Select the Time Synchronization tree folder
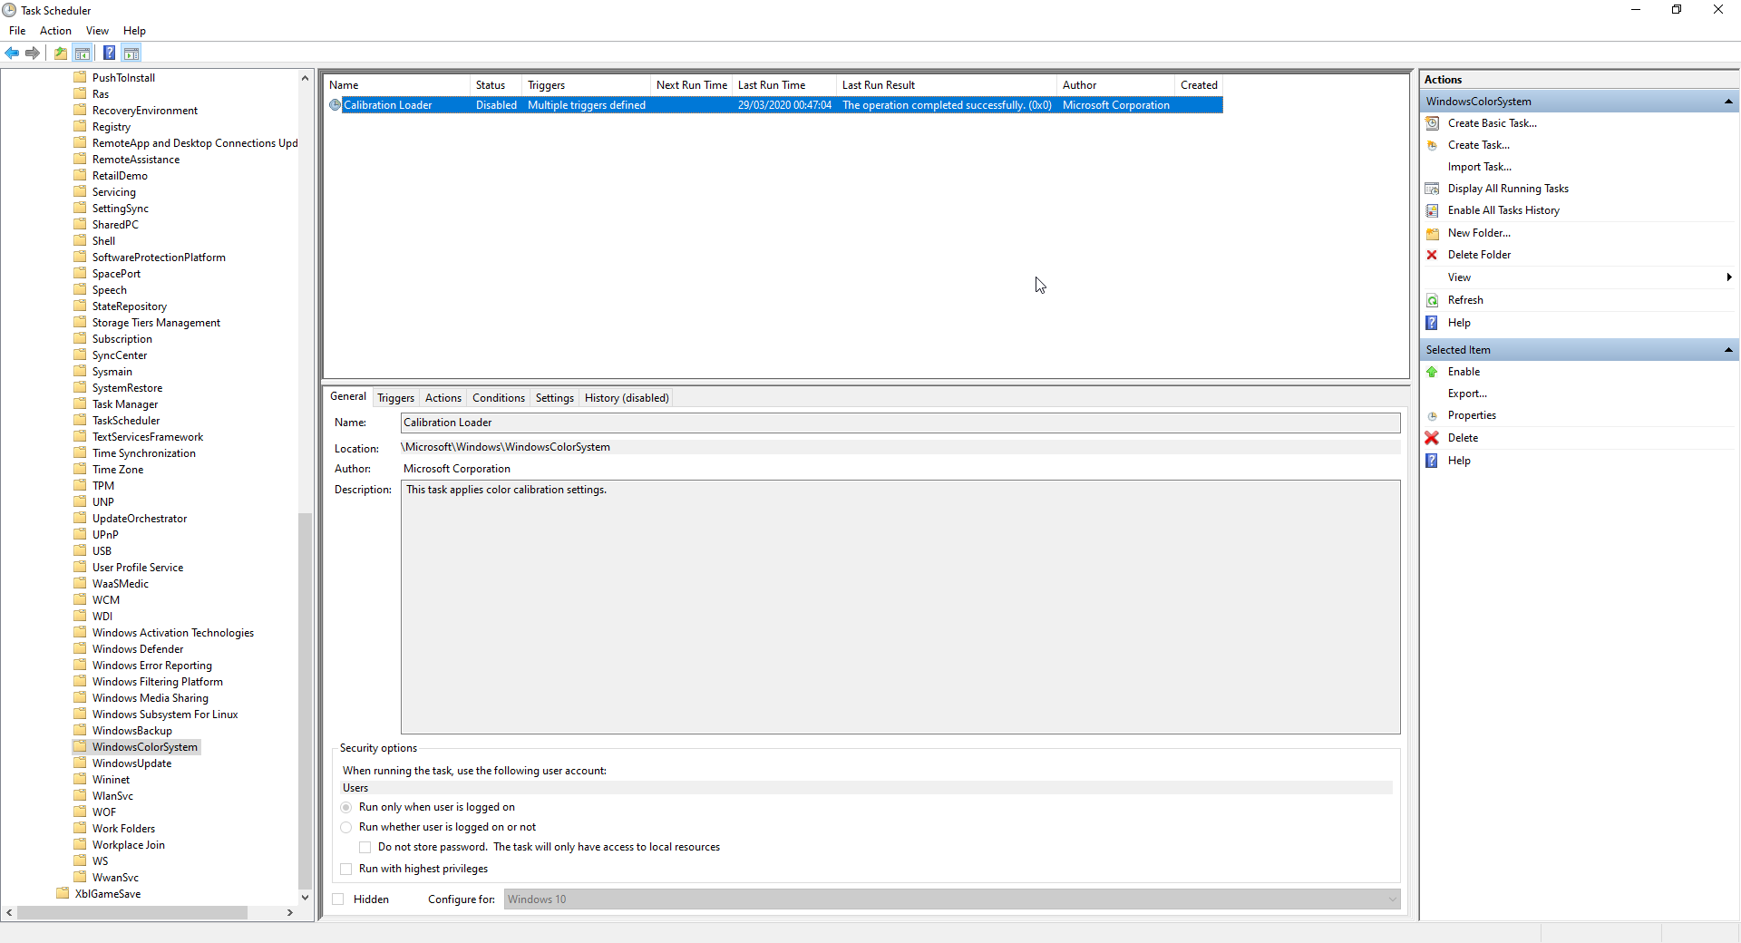 pyautogui.click(x=143, y=453)
